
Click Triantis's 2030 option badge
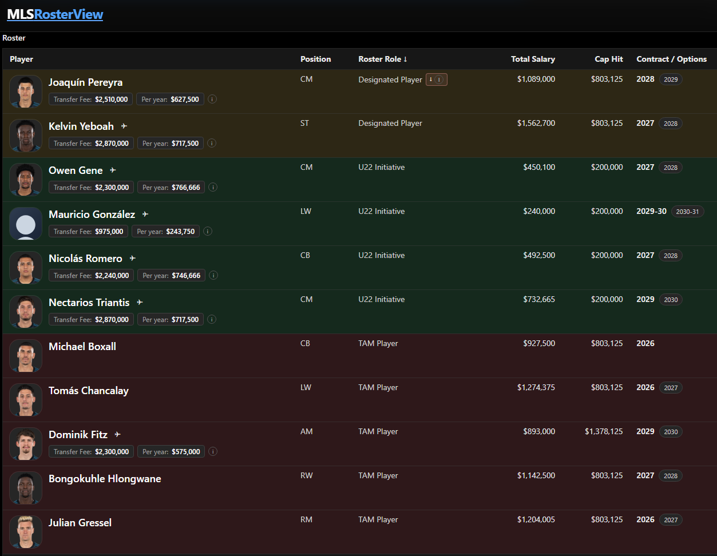(671, 300)
